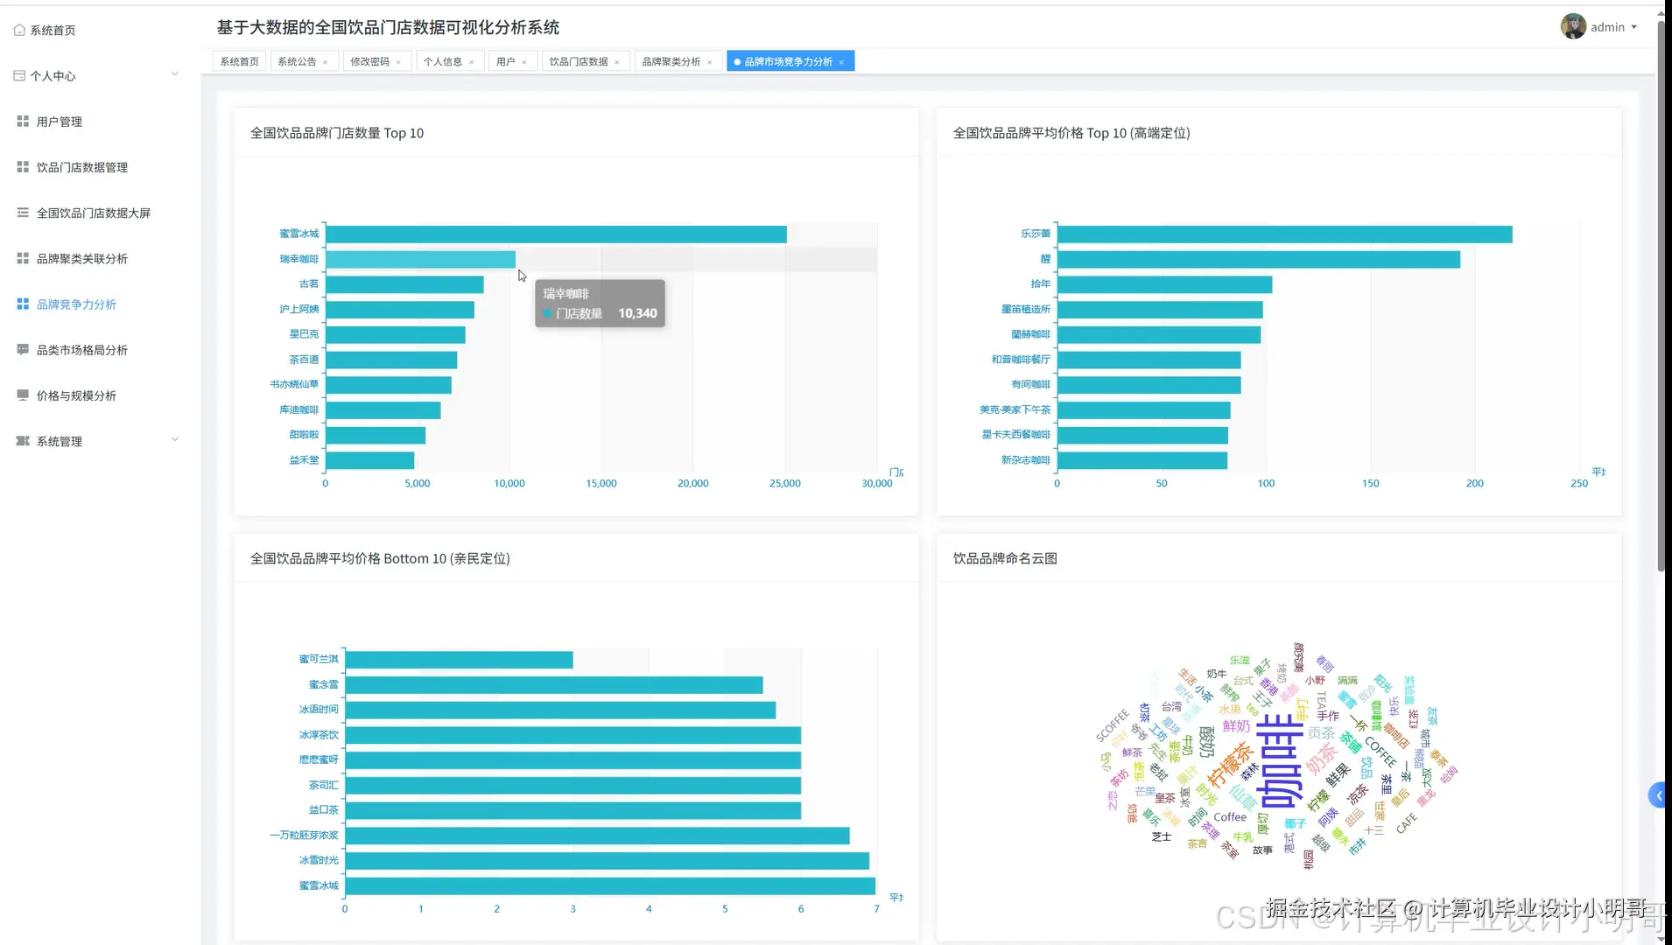The width and height of the screenshot is (1672, 945).
Task: Click the 茶百道 bar in store count chart
Action: point(391,360)
